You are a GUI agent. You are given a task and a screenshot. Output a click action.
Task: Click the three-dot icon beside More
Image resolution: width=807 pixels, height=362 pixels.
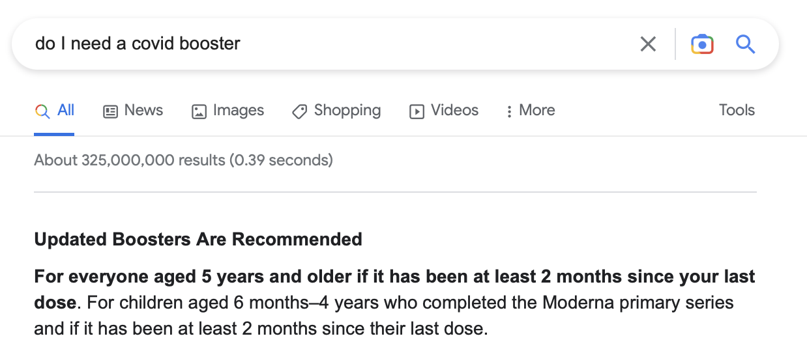[509, 111]
